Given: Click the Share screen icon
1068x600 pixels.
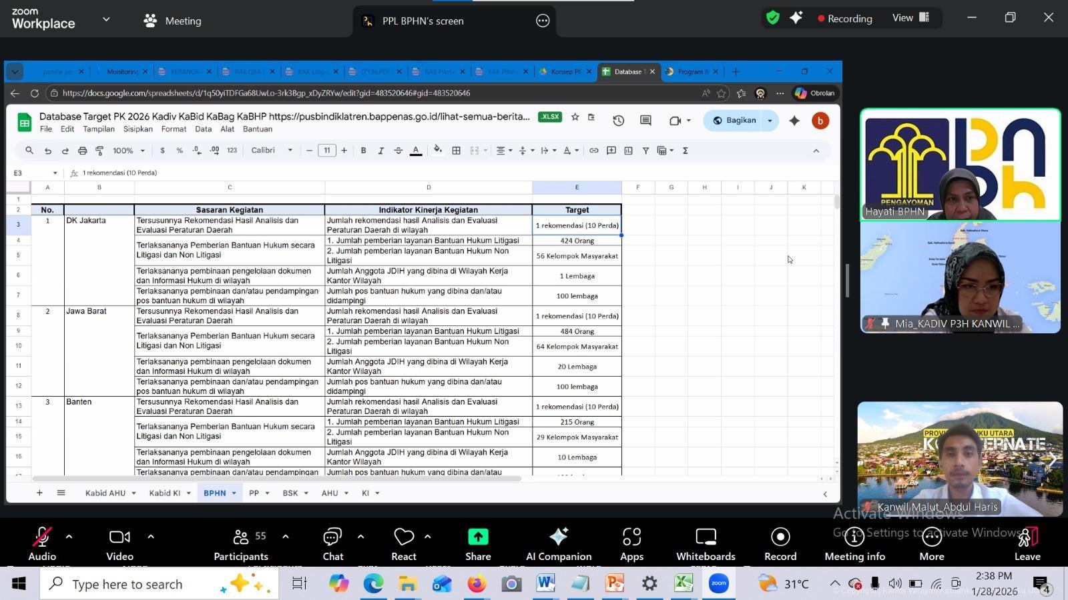Looking at the screenshot, I should pos(478,537).
